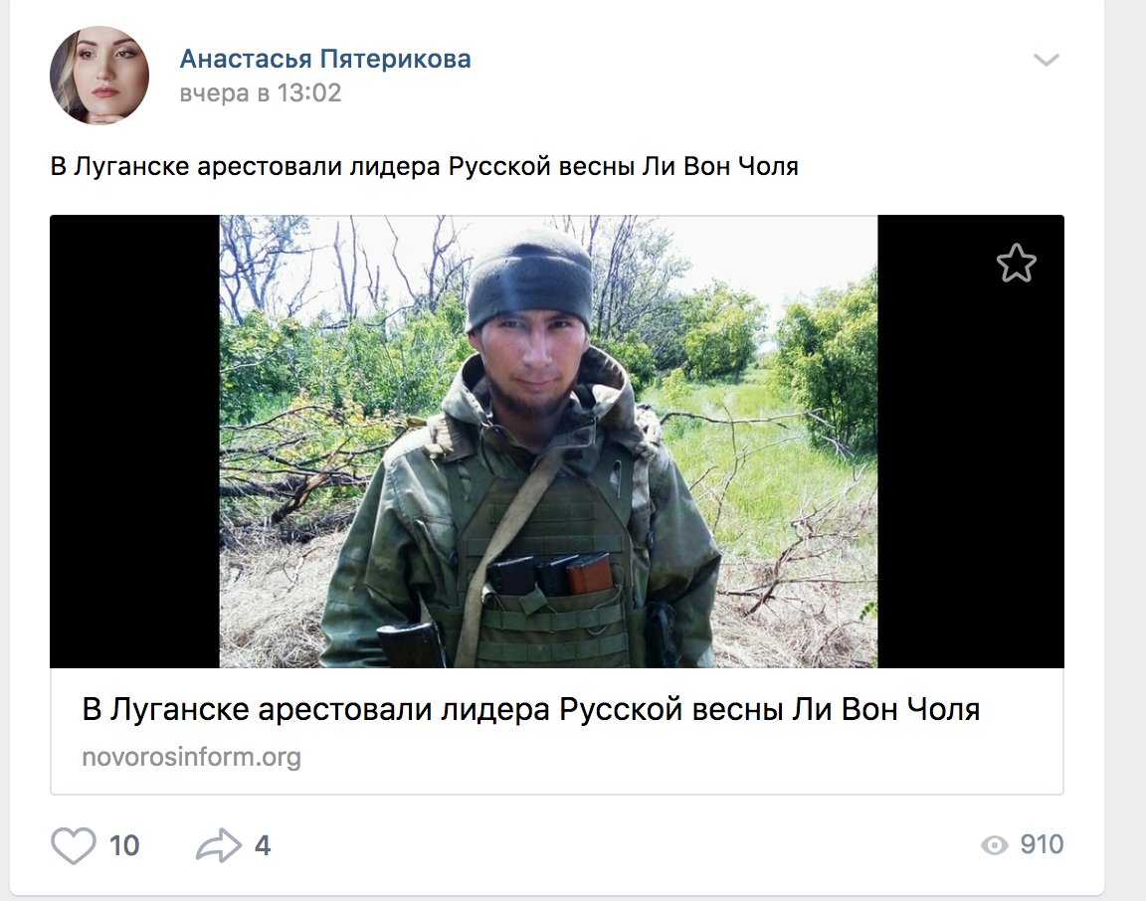This screenshot has width=1146, height=901.
Task: Open the soldier photo preview image
Action: [548, 442]
